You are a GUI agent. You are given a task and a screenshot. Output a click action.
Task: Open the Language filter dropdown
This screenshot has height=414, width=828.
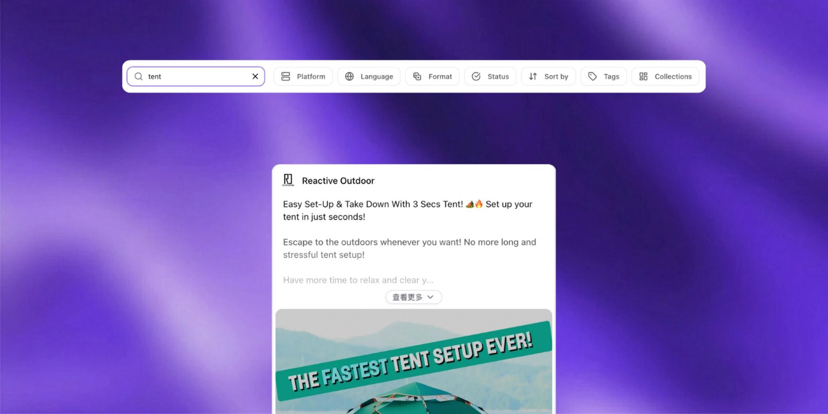click(369, 76)
